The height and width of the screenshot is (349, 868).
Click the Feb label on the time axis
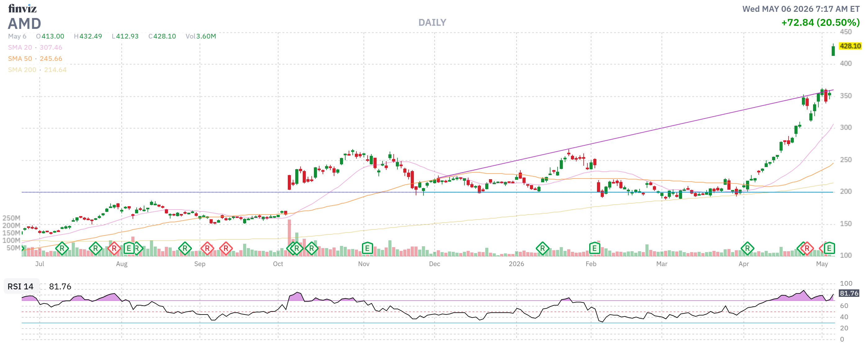(591, 264)
